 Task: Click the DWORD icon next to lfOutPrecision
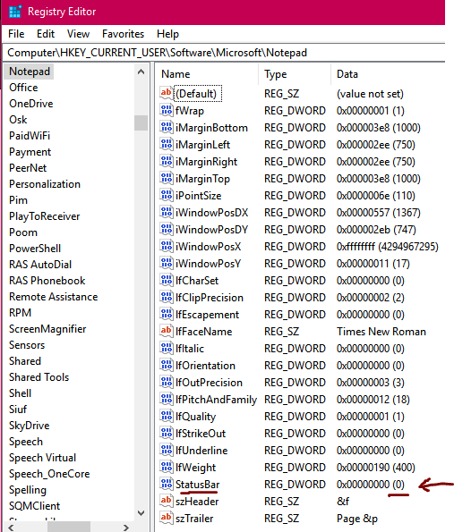(166, 382)
